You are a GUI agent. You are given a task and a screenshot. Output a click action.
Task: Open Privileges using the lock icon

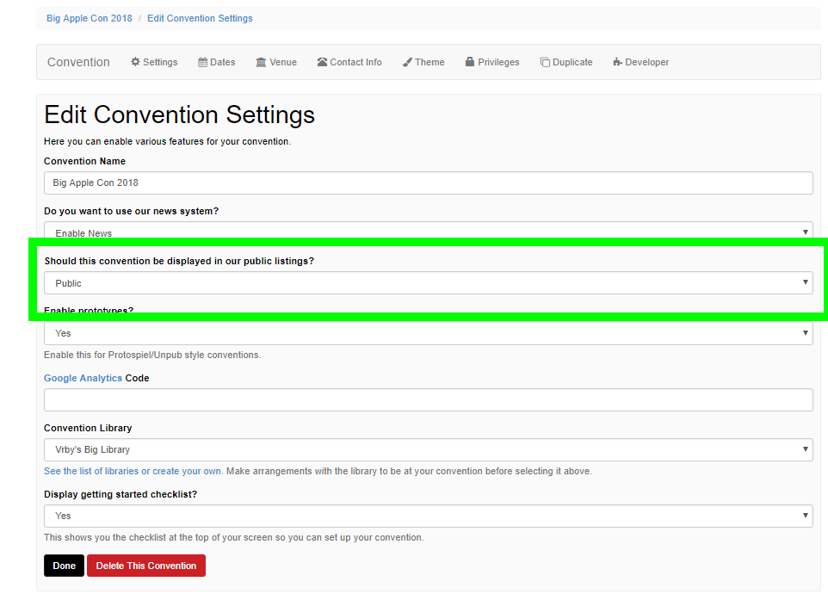[x=468, y=61]
